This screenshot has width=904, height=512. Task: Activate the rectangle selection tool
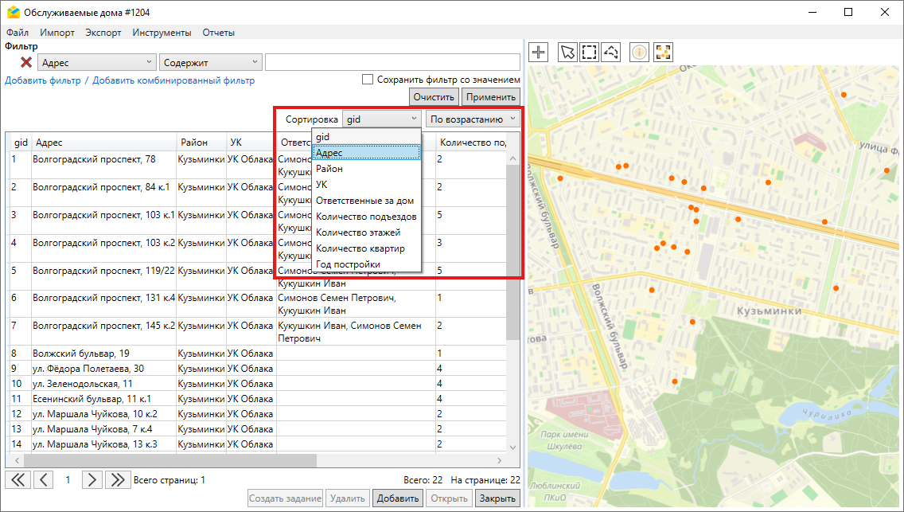(589, 53)
